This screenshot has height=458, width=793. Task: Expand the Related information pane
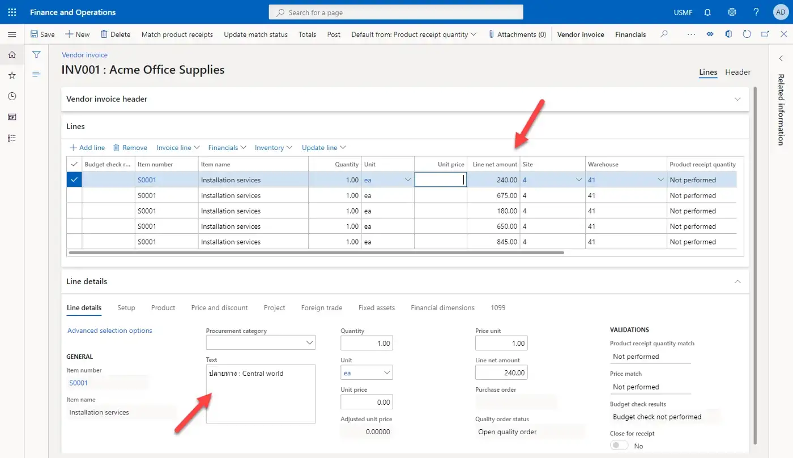(781, 59)
